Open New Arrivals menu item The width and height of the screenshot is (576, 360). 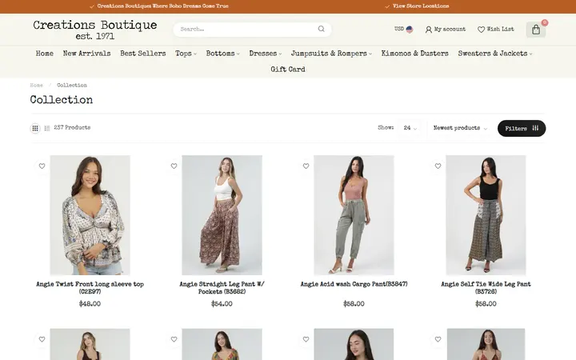pyautogui.click(x=86, y=54)
